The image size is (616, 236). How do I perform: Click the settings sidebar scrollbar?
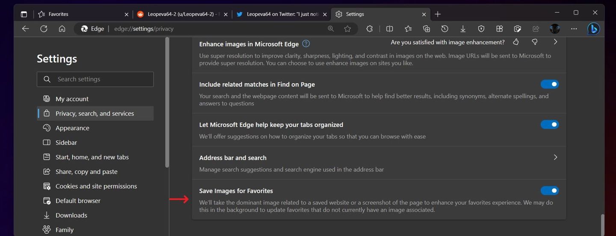pos(167,102)
